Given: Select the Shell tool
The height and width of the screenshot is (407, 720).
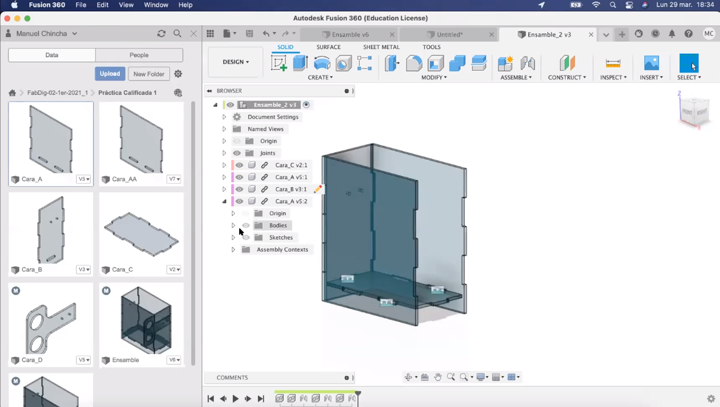Looking at the screenshot, I should (x=436, y=63).
